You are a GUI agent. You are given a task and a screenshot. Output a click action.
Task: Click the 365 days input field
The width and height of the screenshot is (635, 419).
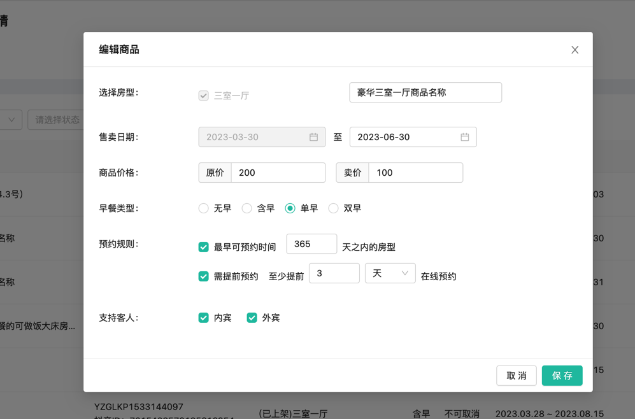[311, 244]
